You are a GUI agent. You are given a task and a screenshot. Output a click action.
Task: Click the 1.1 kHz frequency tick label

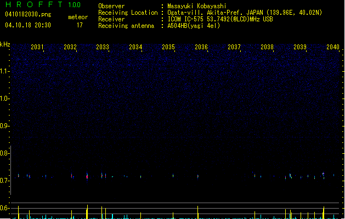pos(4,71)
